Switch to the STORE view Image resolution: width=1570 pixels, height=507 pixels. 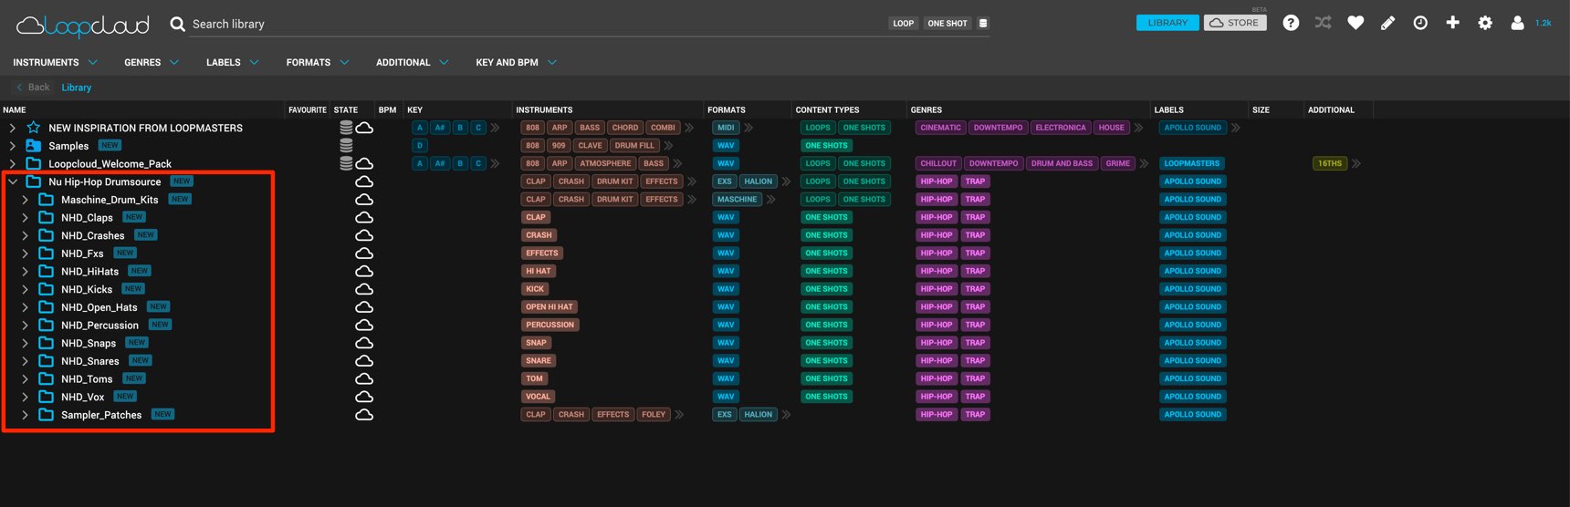tap(1235, 23)
